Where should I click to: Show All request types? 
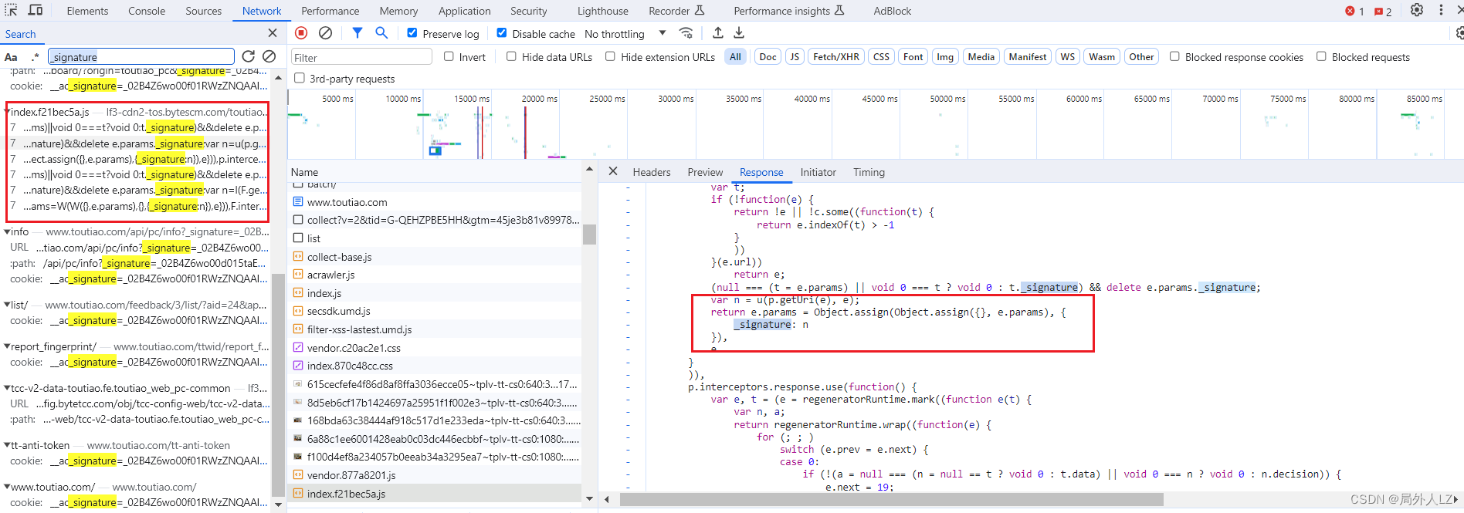tap(735, 56)
